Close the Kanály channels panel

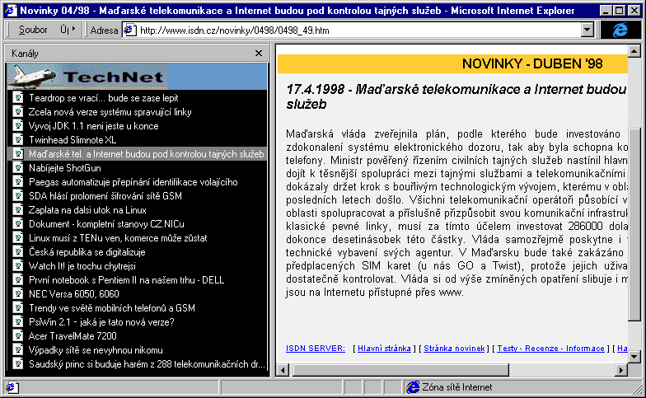[x=259, y=54]
